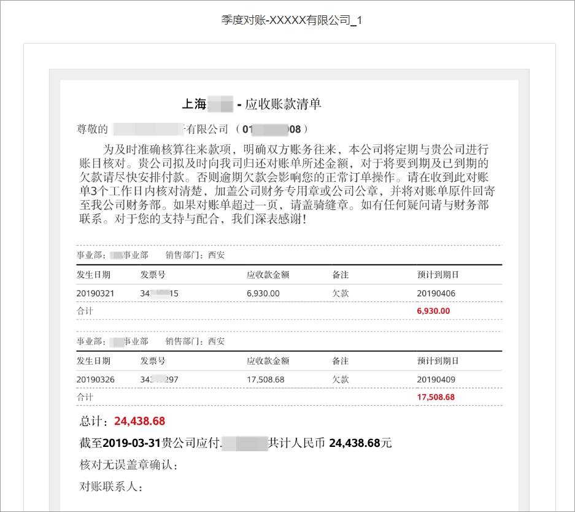Click the due date 20190409

tap(431, 379)
